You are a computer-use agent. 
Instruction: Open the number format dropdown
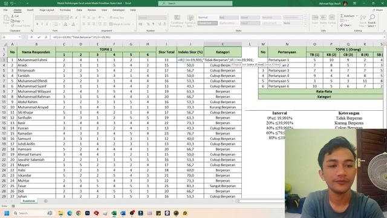click(165, 18)
